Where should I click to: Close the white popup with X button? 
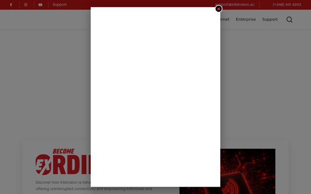pyautogui.click(x=219, y=9)
